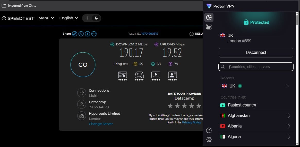Open more share options ellipsis icon
Image resolution: width=300 pixels, height=147 pixels.
tap(94, 34)
